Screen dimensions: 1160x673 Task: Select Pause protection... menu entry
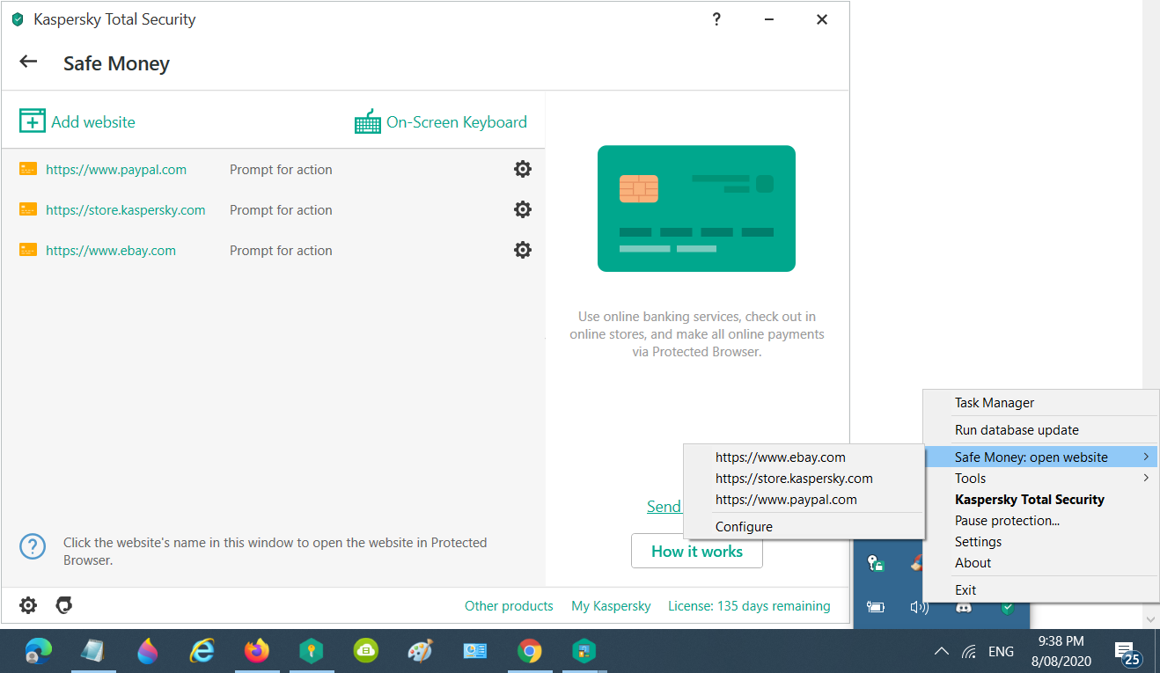click(x=1007, y=520)
